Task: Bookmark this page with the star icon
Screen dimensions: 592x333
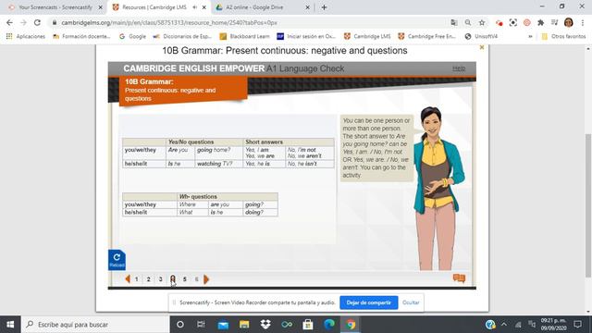Action: pyautogui.click(x=482, y=22)
